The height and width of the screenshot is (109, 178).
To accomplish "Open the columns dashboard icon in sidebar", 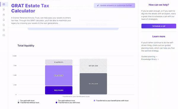I will click(4, 4).
